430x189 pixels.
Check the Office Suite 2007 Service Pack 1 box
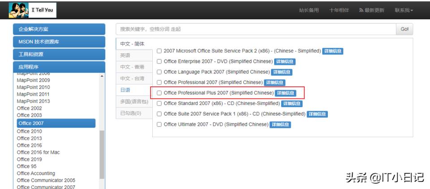pos(159,114)
